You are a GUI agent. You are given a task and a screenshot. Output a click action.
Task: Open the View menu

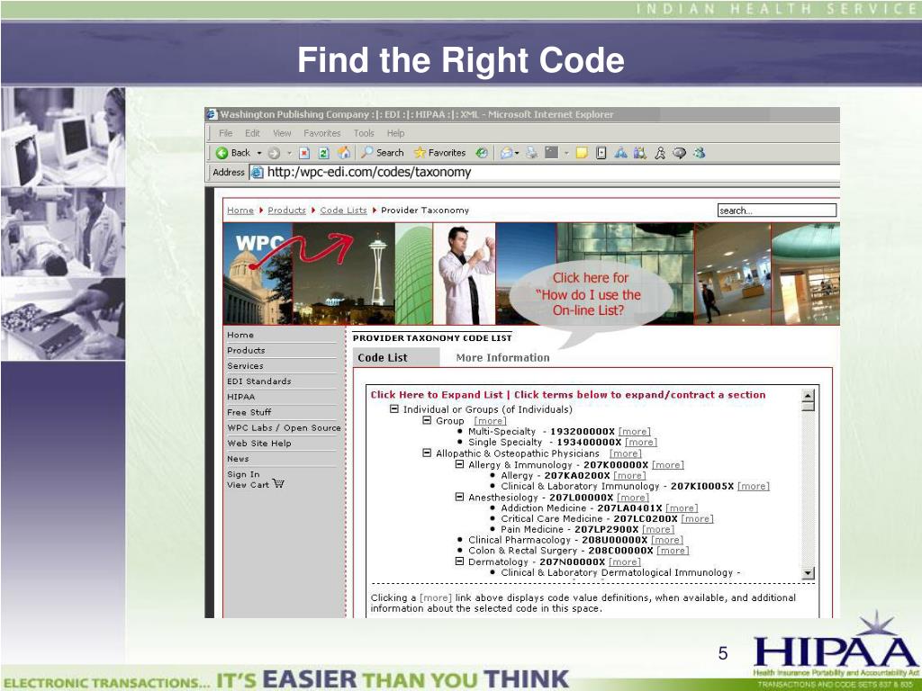(282, 133)
